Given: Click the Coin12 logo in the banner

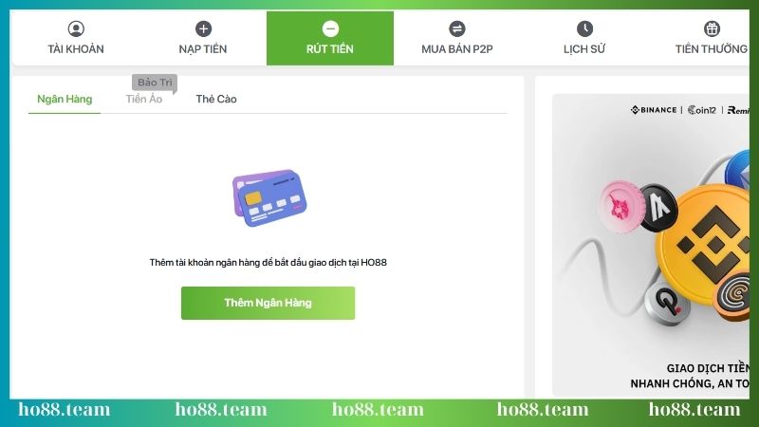Looking at the screenshot, I should point(702,110).
